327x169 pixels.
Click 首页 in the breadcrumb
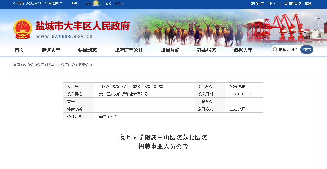point(17,65)
